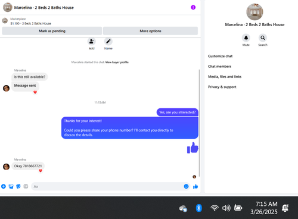Open Wi-Fi network tray icon
The image size is (298, 219).
[215, 208]
